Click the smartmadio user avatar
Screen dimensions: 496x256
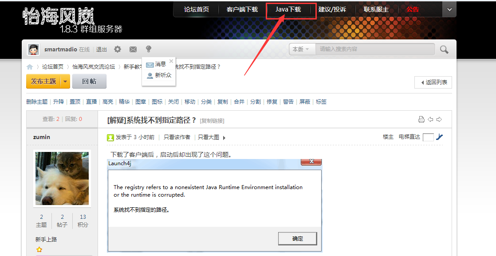coord(33,49)
